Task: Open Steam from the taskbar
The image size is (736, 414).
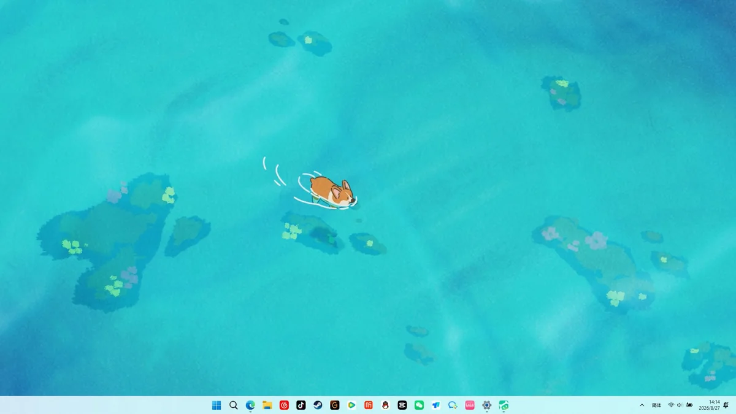Action: 318,405
